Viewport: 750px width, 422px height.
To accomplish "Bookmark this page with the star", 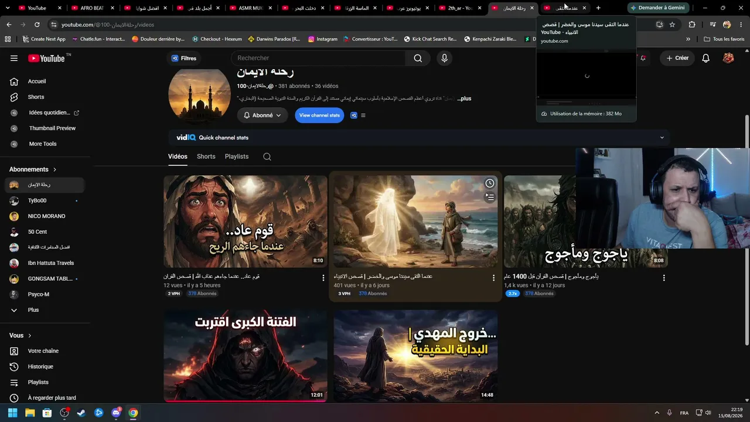I will point(672,25).
